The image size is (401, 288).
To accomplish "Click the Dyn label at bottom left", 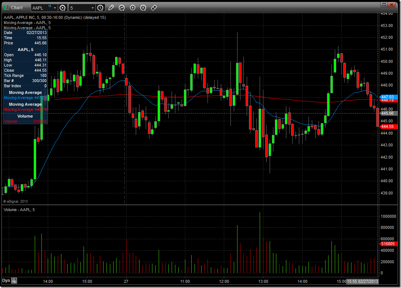I will [6, 280].
